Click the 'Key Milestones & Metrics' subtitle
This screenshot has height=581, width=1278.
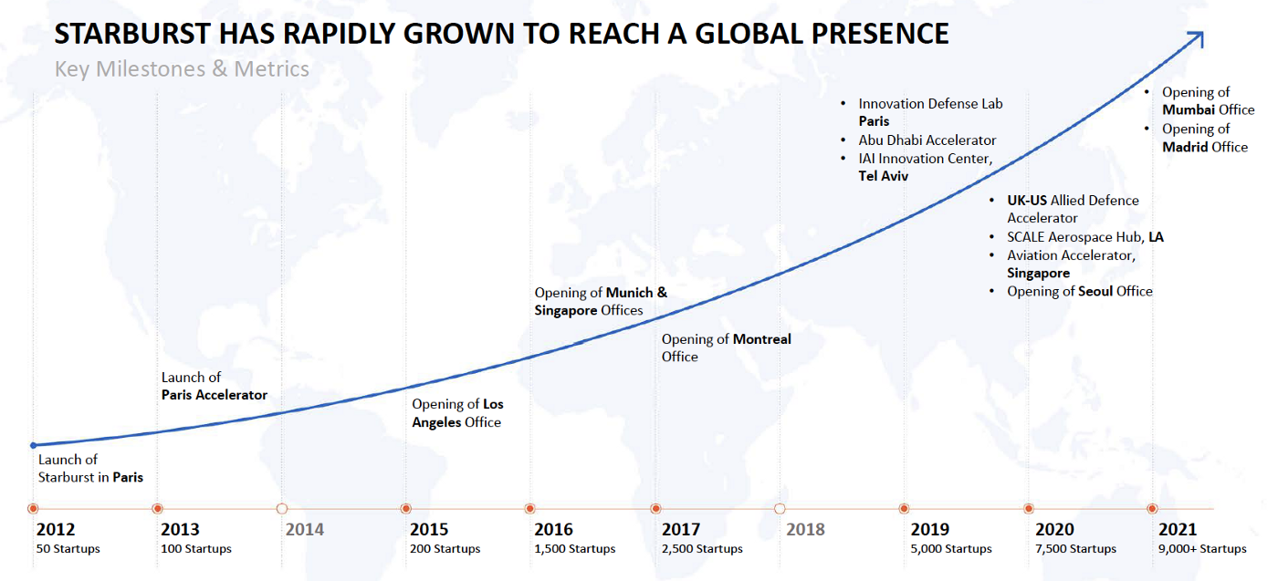coord(182,69)
